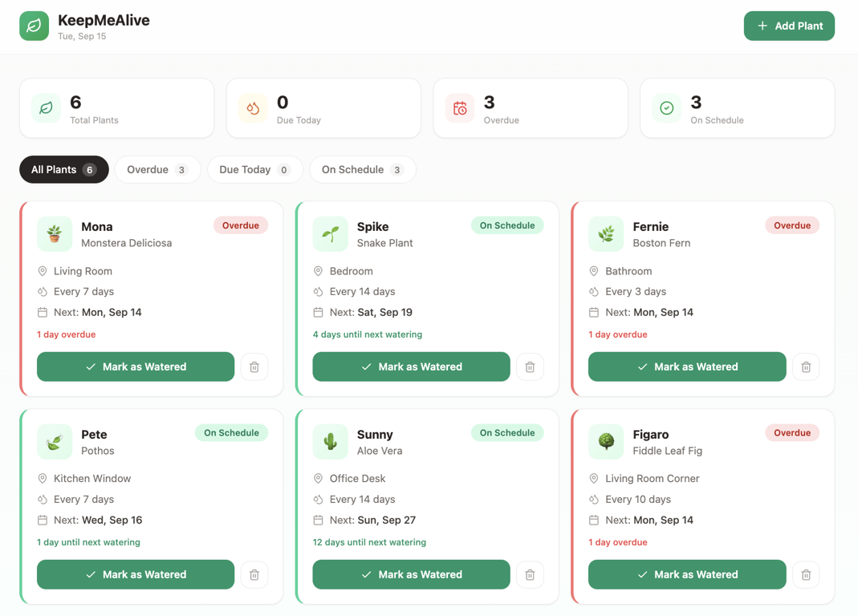Mark Mona as Watered

coord(136,367)
